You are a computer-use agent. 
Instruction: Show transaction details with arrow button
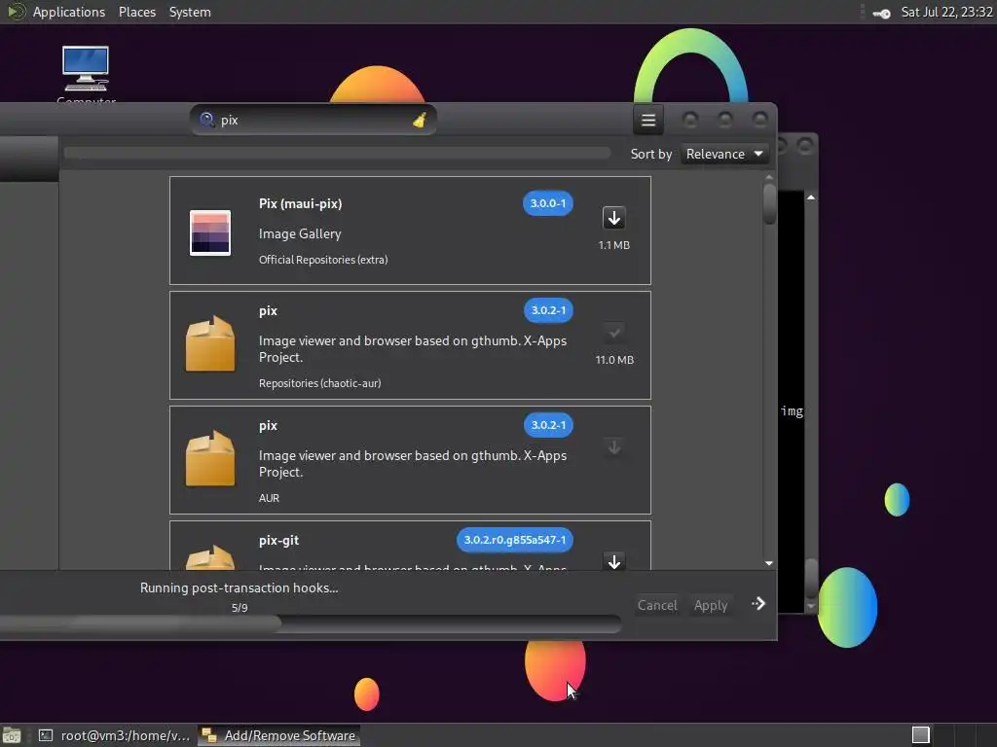pos(757,604)
